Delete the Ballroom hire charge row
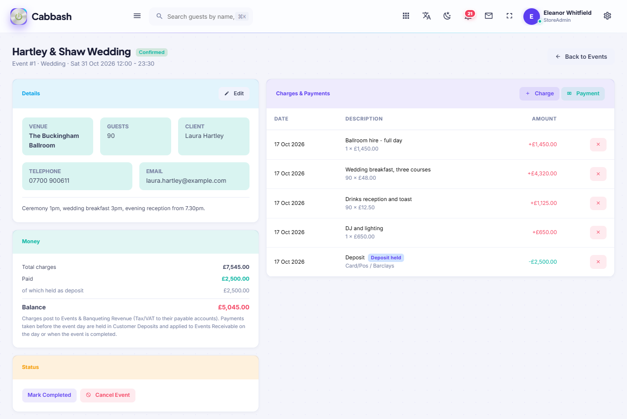The image size is (627, 419). (x=598, y=144)
